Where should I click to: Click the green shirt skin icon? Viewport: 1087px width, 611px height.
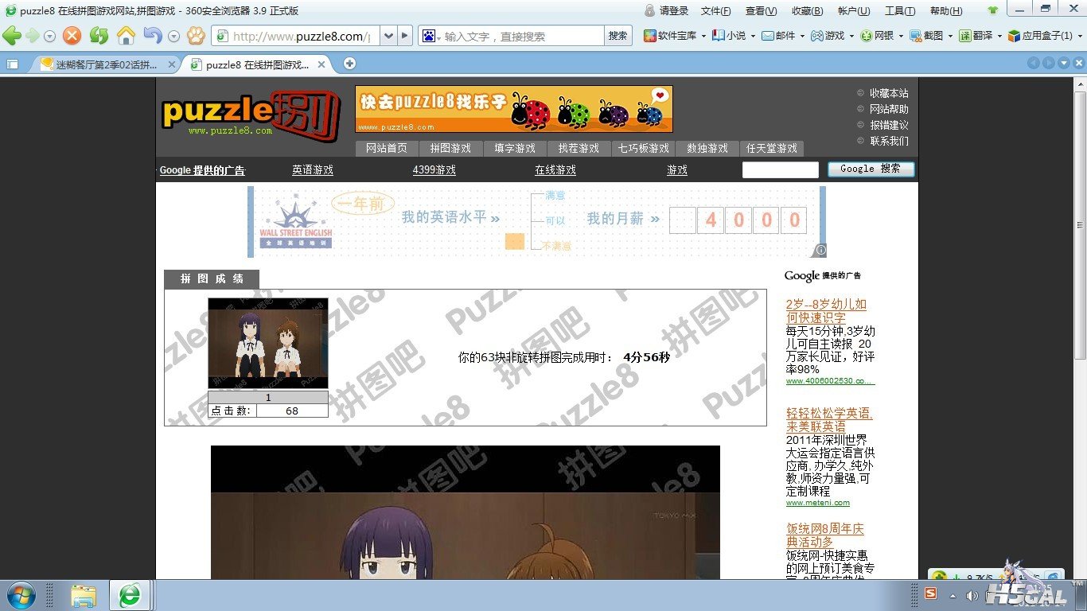[992, 11]
